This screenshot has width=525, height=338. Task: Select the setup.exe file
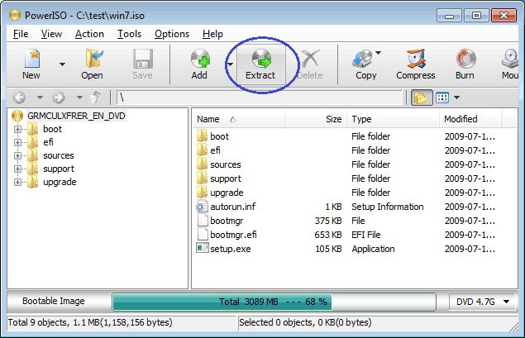(x=231, y=249)
